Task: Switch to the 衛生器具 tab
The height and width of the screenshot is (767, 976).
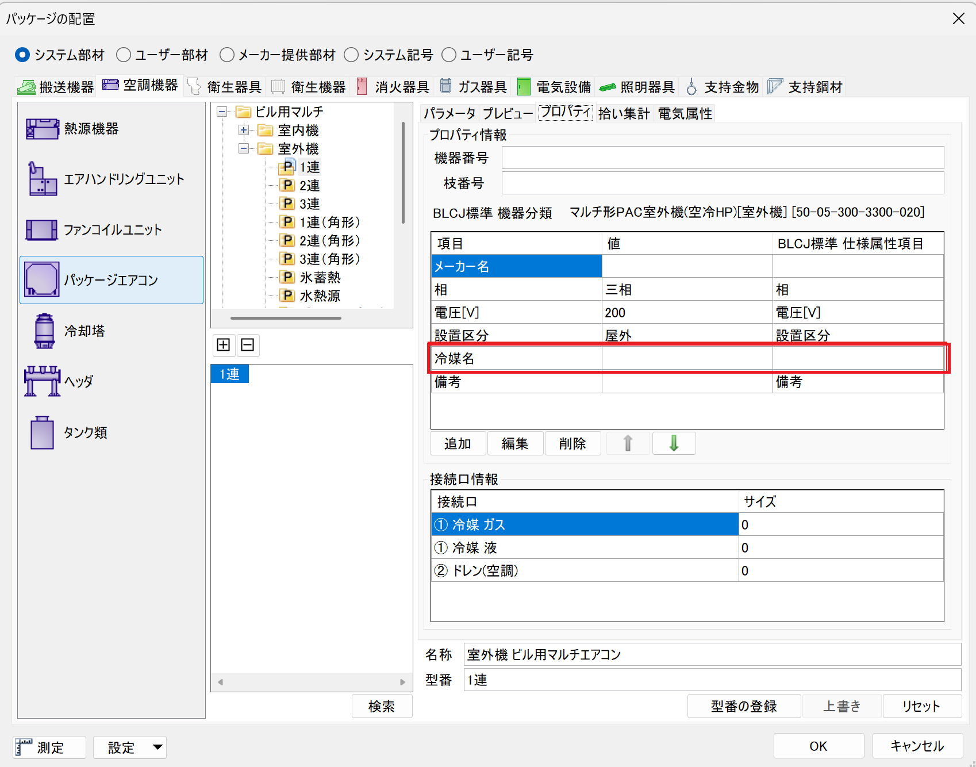Action: 225,87
